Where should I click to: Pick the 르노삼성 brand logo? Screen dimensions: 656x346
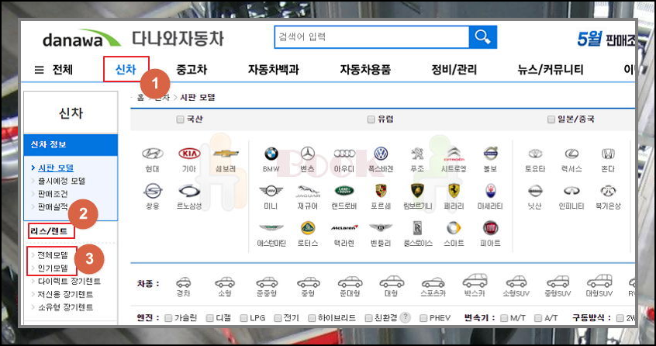tap(189, 191)
